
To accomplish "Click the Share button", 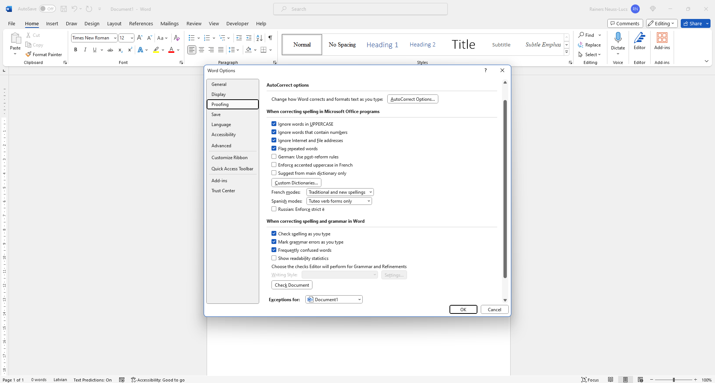I will pos(693,23).
